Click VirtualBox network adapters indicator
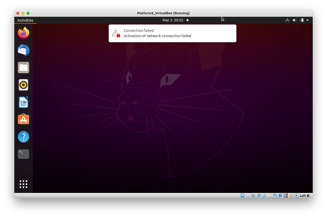Viewport: 327px width, 217px height. point(259,196)
